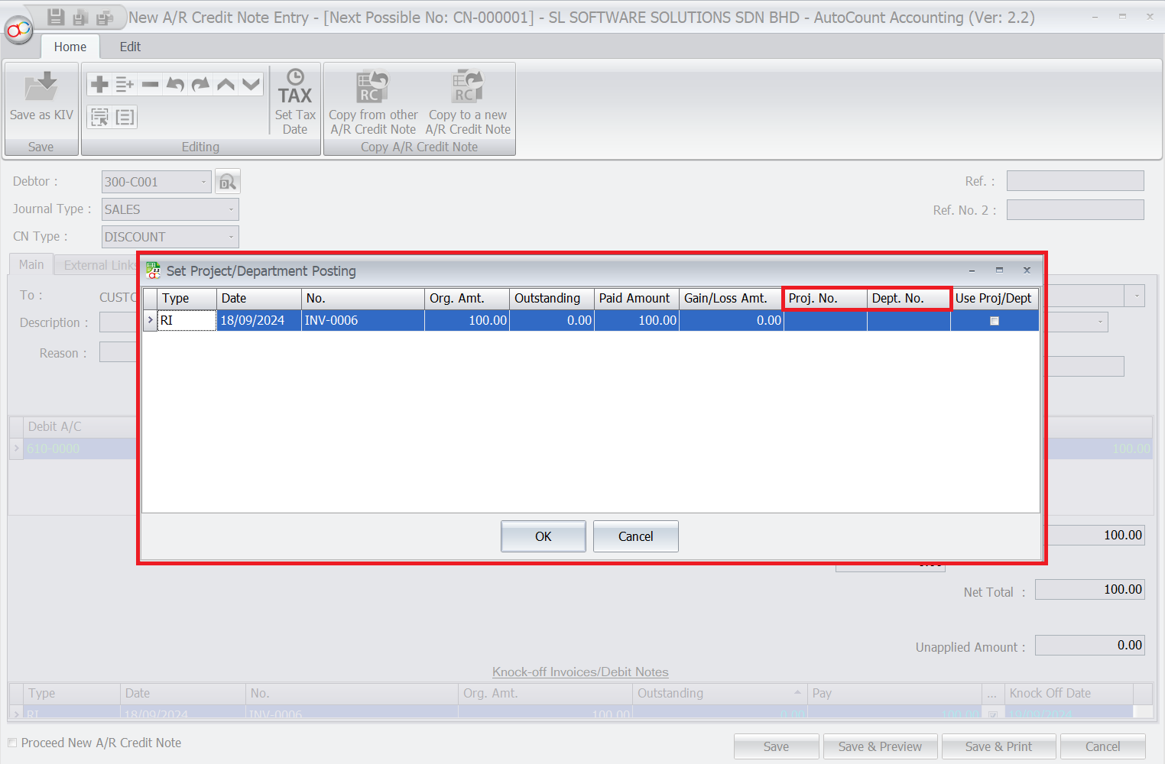Image resolution: width=1165 pixels, height=764 pixels.
Task: Tick Use Proj/Dept checkbox for INV-0006
Action: pyautogui.click(x=995, y=321)
